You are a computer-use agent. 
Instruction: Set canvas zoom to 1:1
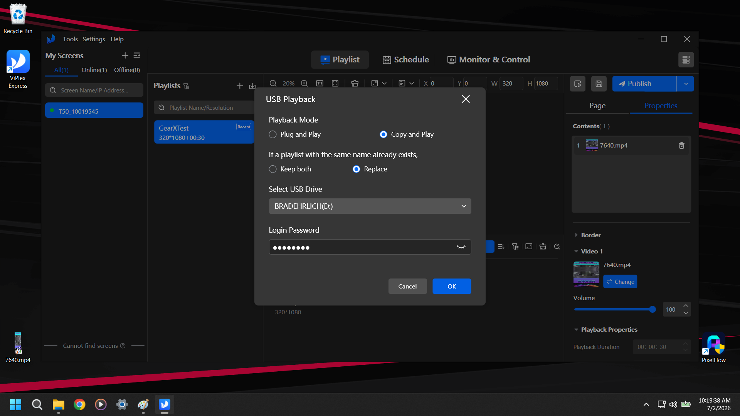coord(320,84)
